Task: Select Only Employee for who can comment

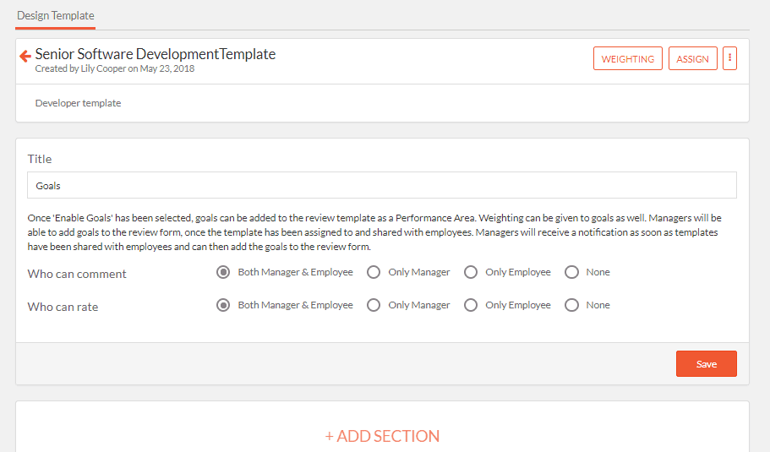Action: tap(471, 272)
